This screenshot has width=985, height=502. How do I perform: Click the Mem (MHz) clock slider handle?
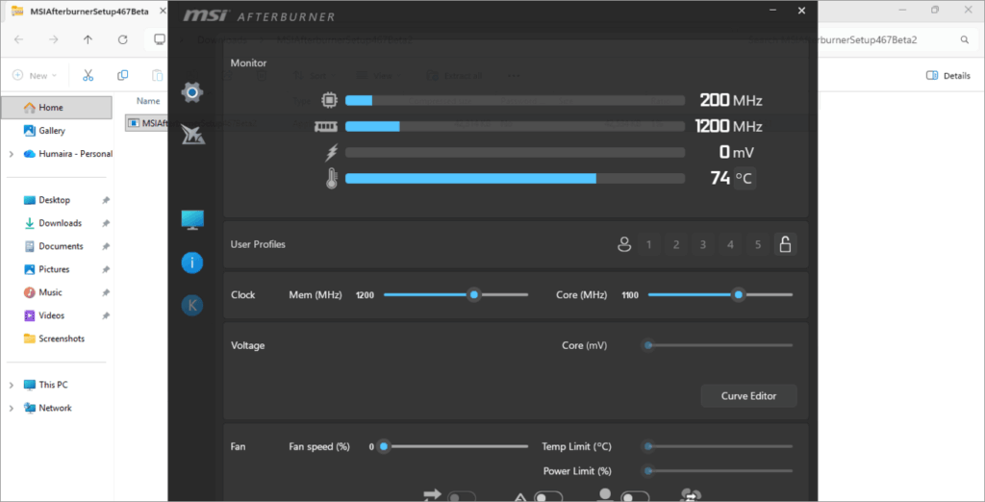(474, 294)
